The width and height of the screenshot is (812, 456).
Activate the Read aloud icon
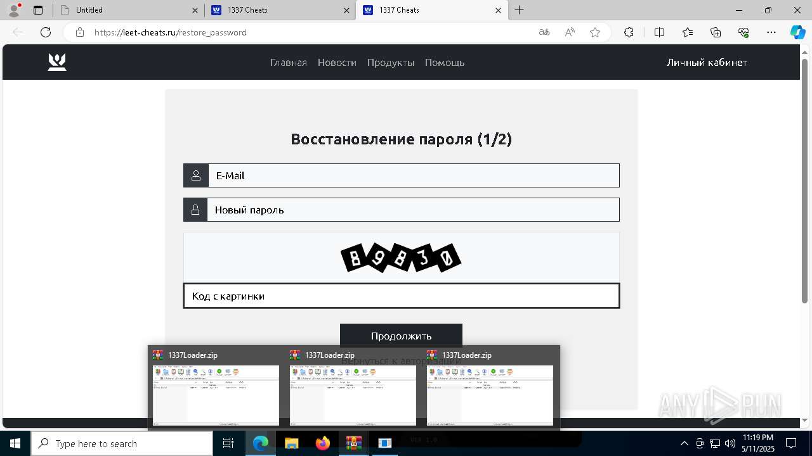(x=570, y=32)
